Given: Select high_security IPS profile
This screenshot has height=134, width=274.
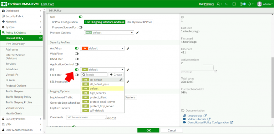Looking at the screenshot, I should [x=103, y=93].
